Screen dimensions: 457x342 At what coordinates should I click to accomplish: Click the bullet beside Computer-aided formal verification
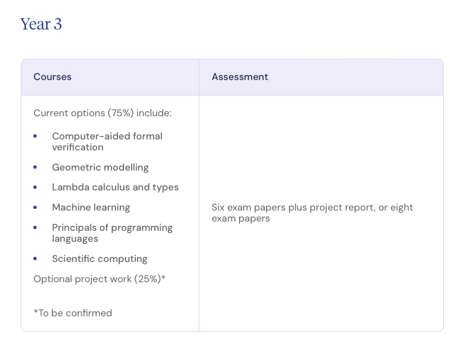pyautogui.click(x=35, y=136)
